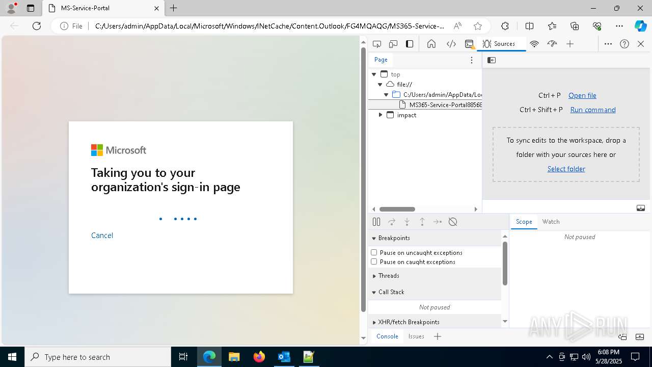
Task: Click the Select folder link
Action: 566,169
